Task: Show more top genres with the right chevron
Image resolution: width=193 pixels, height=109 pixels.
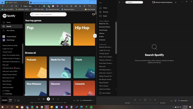Action: [95, 36]
